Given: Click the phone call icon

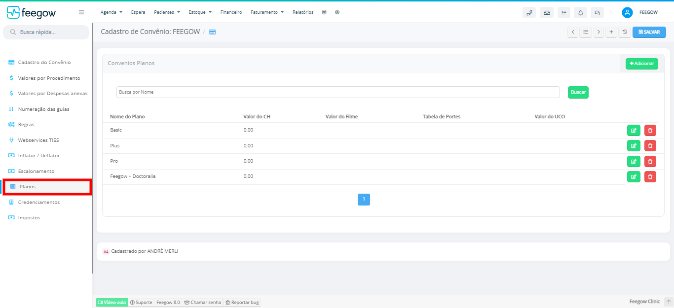Looking at the screenshot, I should click(529, 13).
